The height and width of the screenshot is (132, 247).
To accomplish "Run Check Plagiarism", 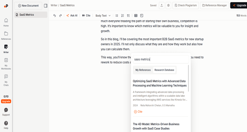I will tap(186, 5).
